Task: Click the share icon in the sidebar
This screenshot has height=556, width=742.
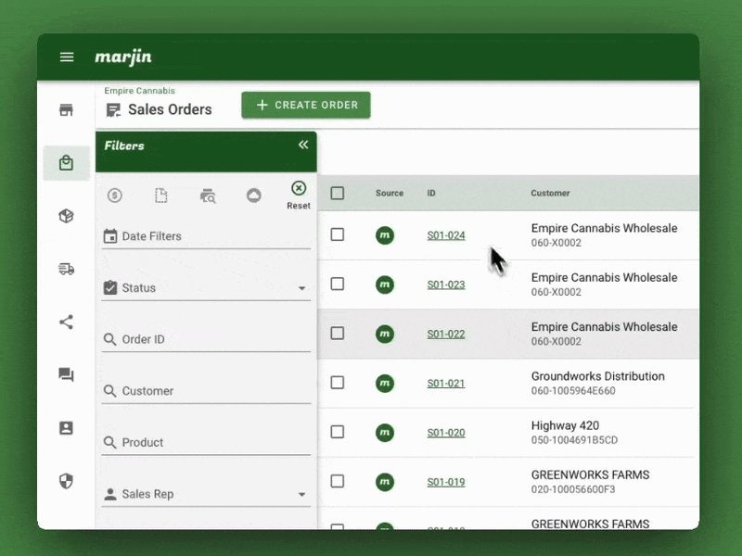Action: point(66,322)
